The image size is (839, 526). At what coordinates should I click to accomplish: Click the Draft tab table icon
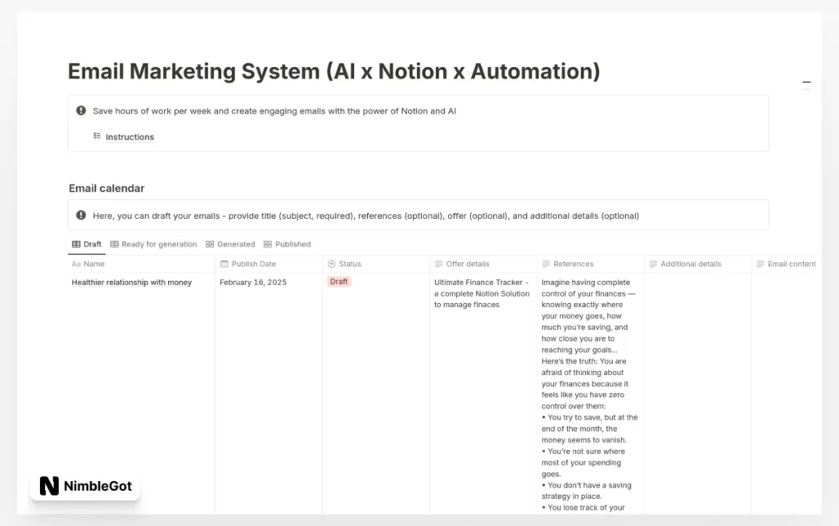click(x=76, y=244)
